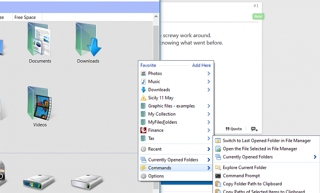Image resolution: width=320 pixels, height=193 pixels.
Task: Click the Currently Opened Folders icon in main menu
Action: tap(143, 160)
